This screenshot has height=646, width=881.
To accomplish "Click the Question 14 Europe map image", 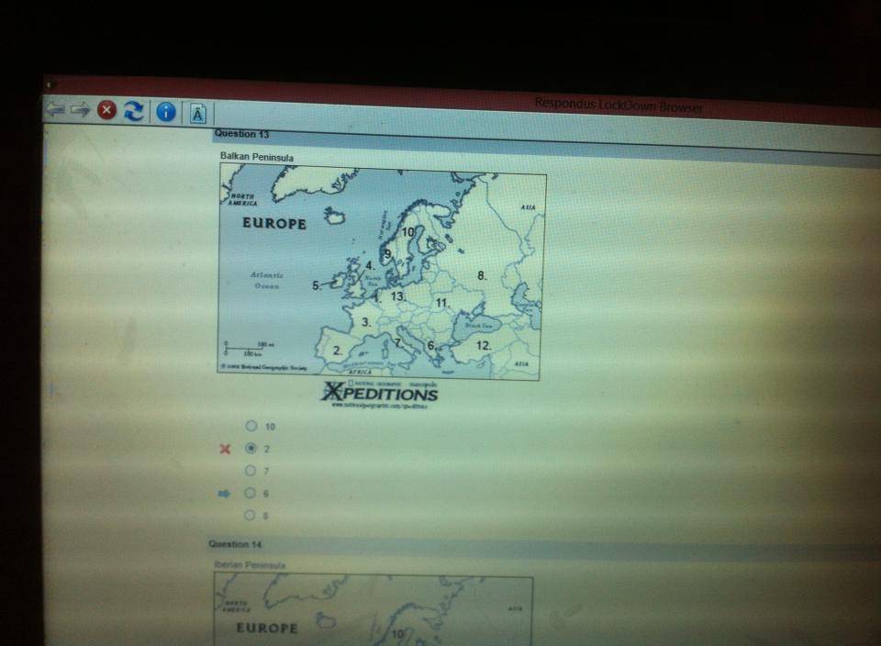I will 374,609.
